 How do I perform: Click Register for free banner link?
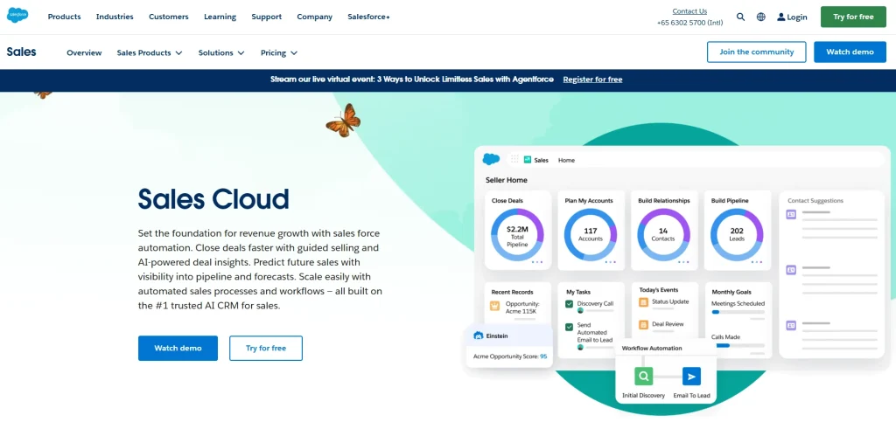tap(592, 80)
